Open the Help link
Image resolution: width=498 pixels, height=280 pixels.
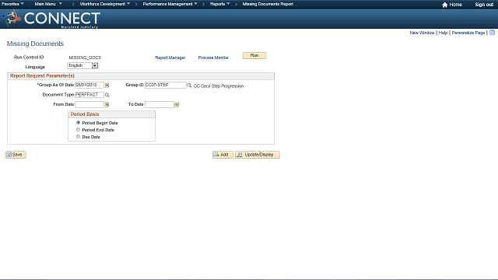443,33
